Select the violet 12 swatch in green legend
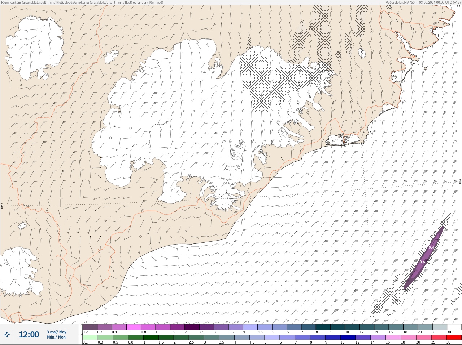Viewport: 462px width, 345px height. pos(362,337)
